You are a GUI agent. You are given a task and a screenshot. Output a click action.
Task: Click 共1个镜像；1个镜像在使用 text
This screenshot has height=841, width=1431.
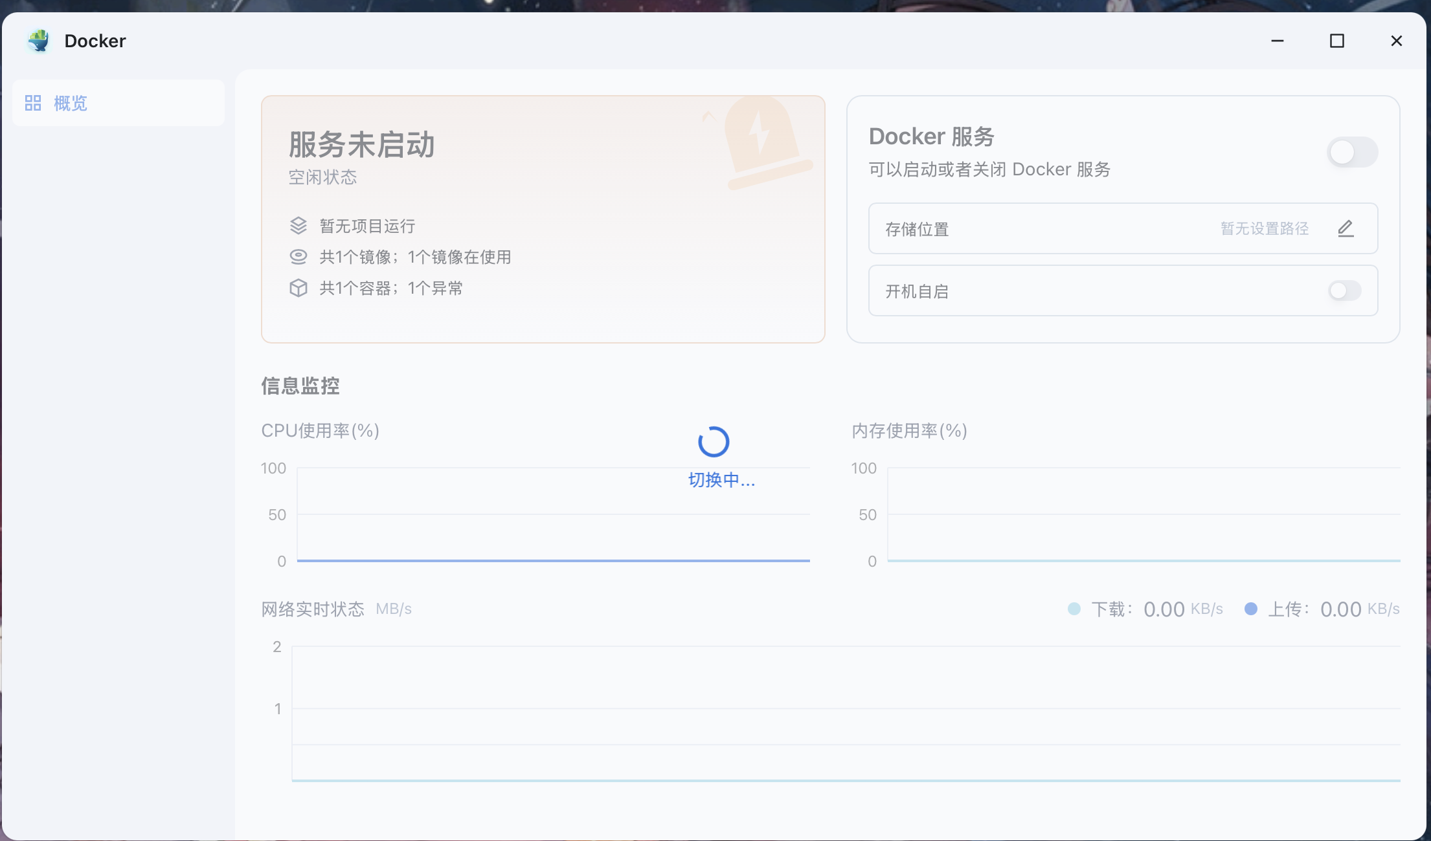pos(415,257)
